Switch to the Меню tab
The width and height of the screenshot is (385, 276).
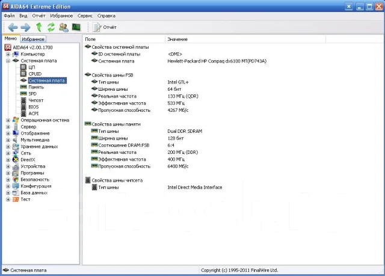tap(11, 38)
